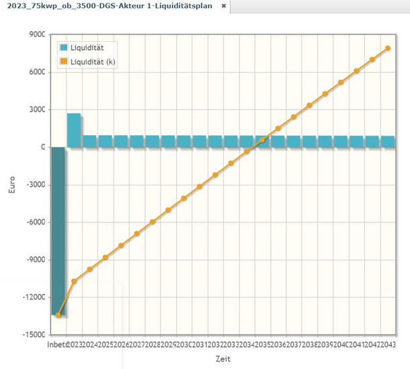
Task: Select the large negative bar at Inbetriebnahme
Action: (58, 229)
